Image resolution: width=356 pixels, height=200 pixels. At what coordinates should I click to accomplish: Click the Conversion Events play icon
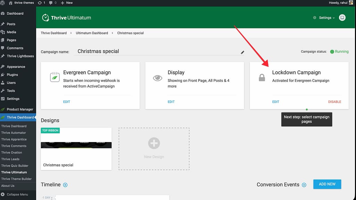pos(304,185)
